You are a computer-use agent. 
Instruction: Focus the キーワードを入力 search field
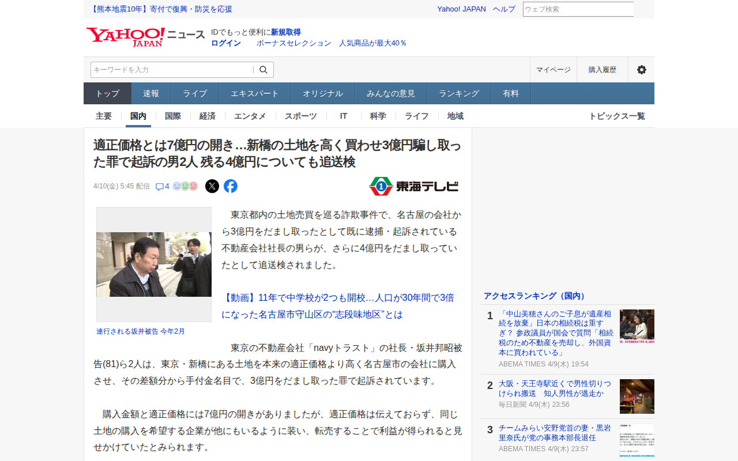pos(172,70)
